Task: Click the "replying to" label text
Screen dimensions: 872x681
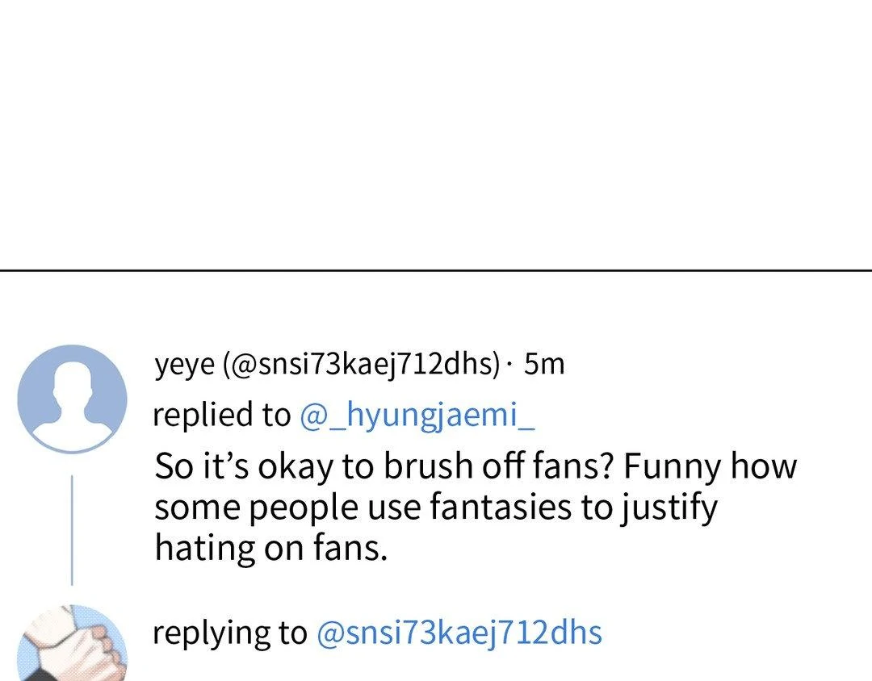Action: [x=229, y=633]
